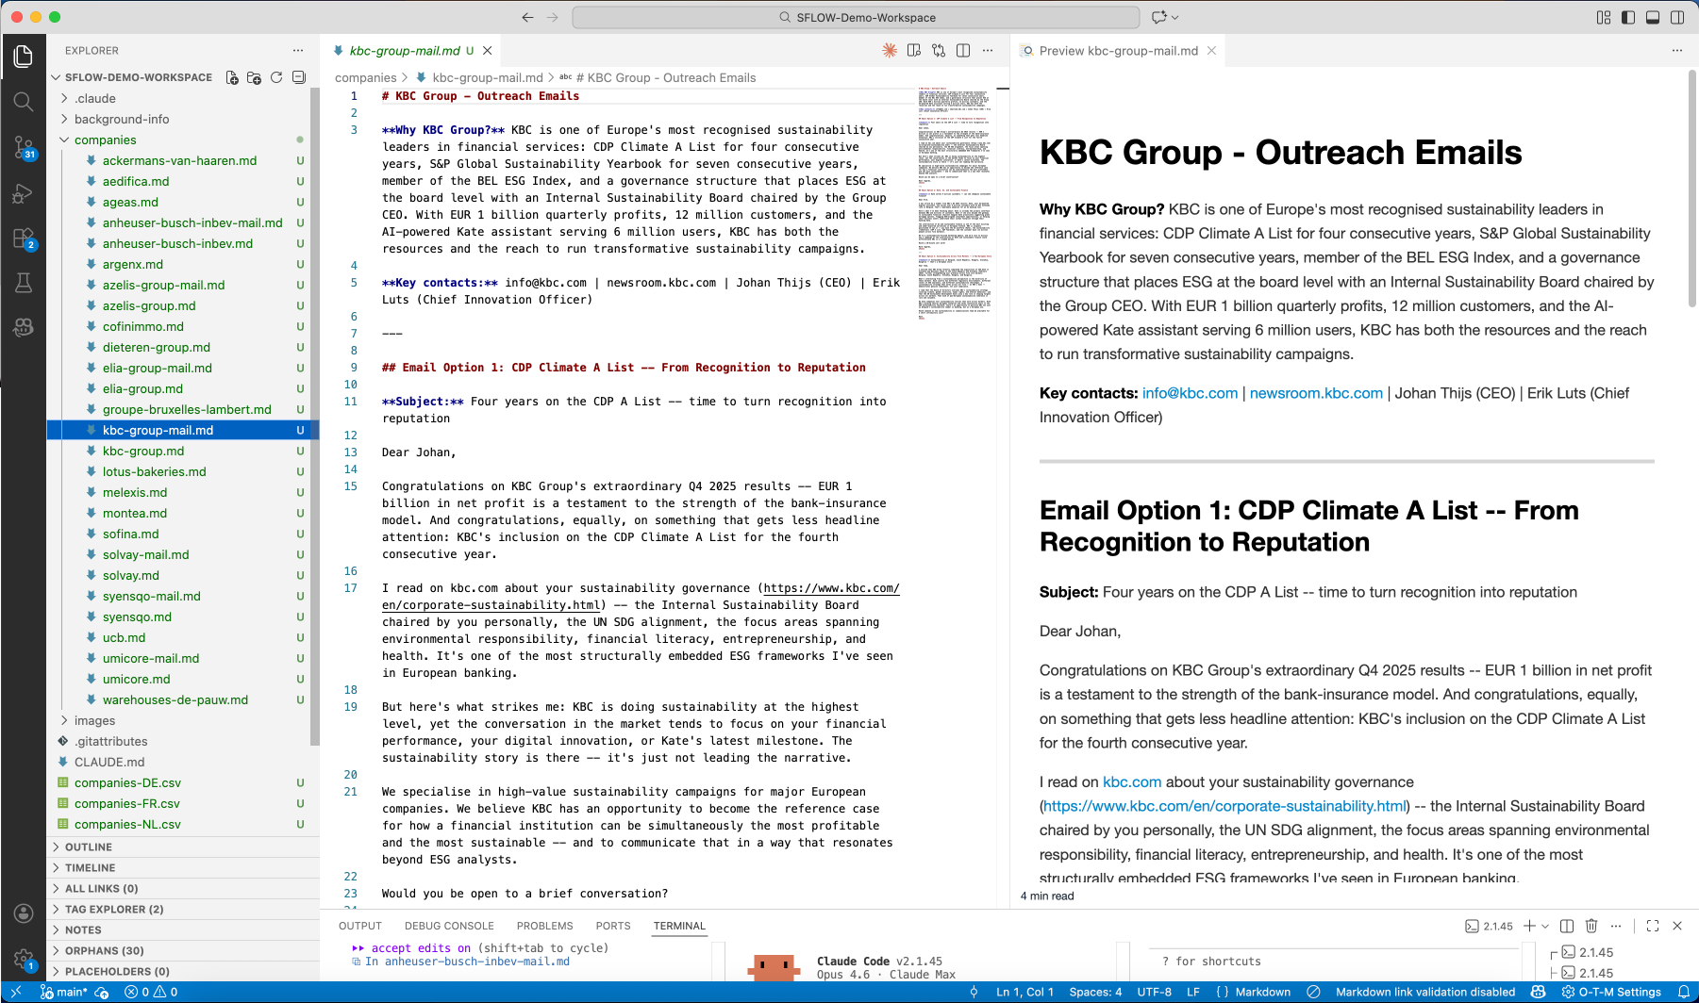This screenshot has width=1699, height=1003.
Task: Toggle the secondary sidebar visibility
Action: tap(1675, 17)
